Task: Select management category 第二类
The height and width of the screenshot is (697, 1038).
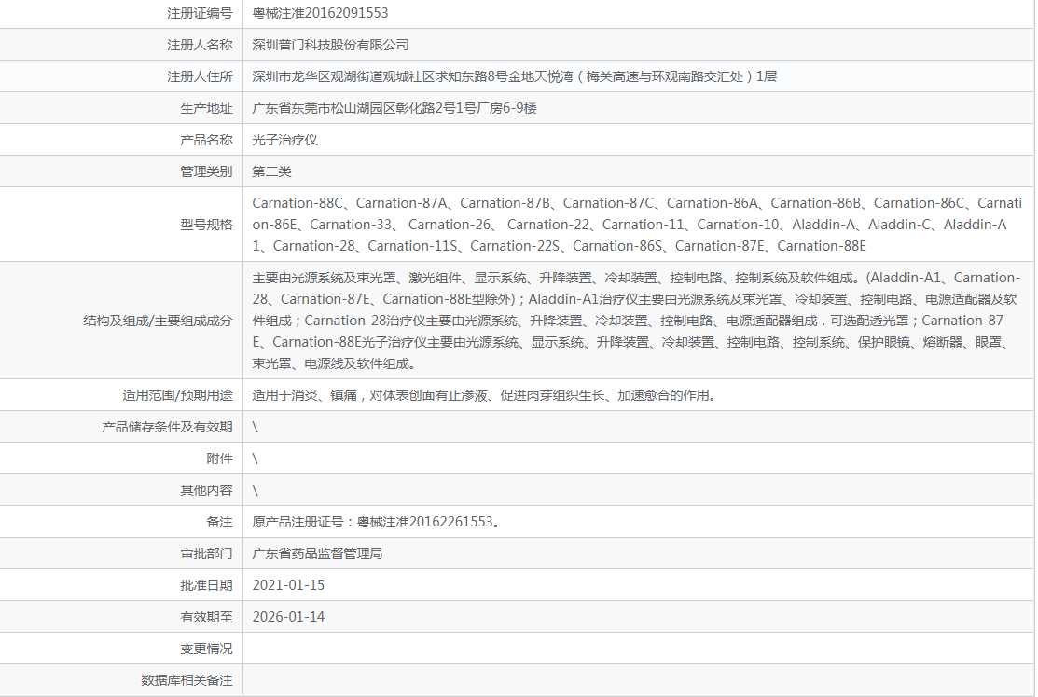Action: 271,172
